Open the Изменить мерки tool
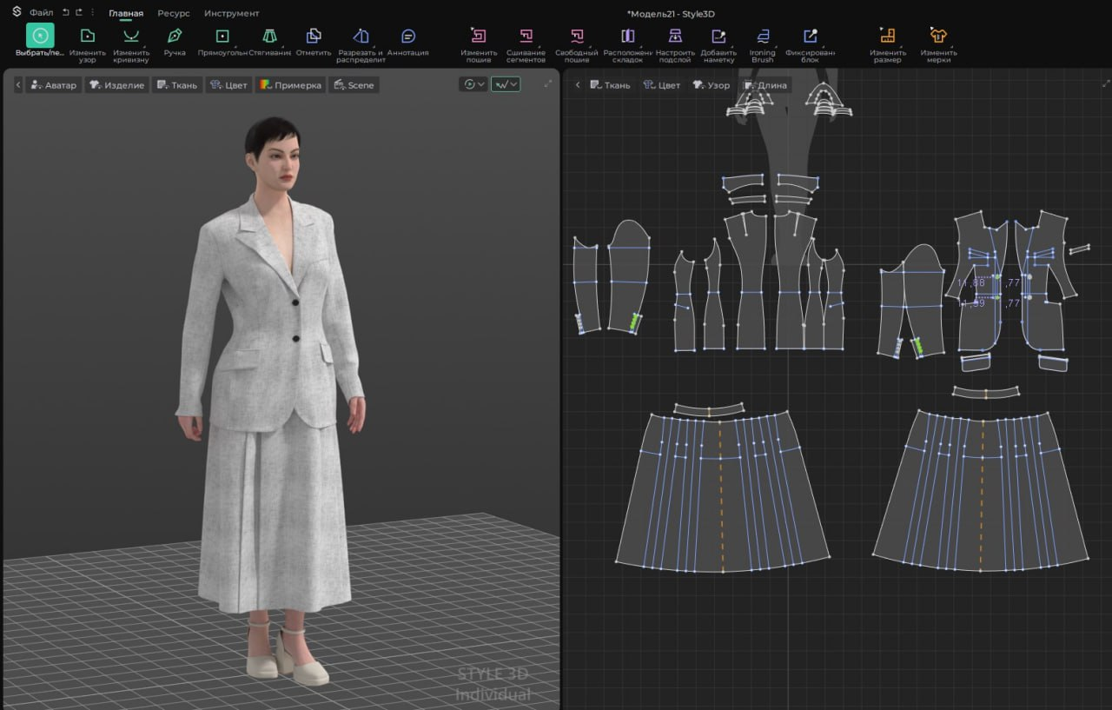 click(x=938, y=36)
